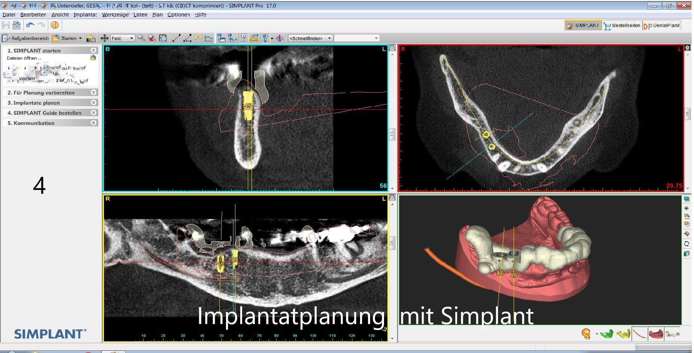Select the distance measurement tool
Screen dimensions: 694x353
(176, 38)
